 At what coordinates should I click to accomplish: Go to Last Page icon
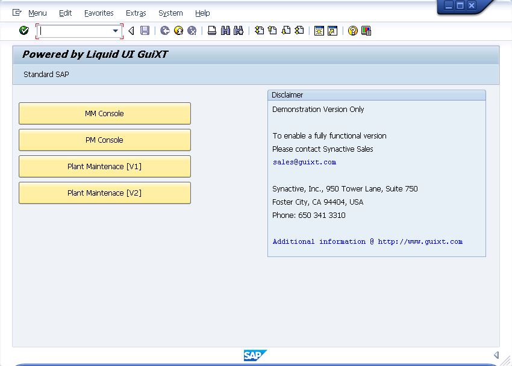[x=299, y=31]
